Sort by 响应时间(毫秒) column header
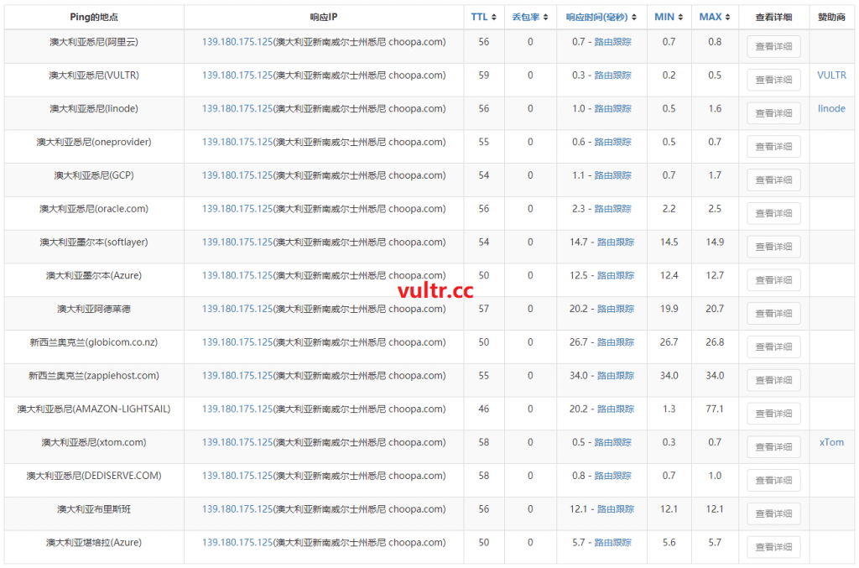 (601, 17)
